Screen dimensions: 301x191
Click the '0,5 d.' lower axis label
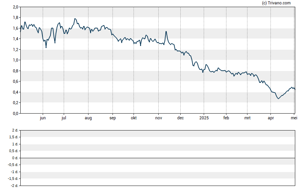coord(14,151)
